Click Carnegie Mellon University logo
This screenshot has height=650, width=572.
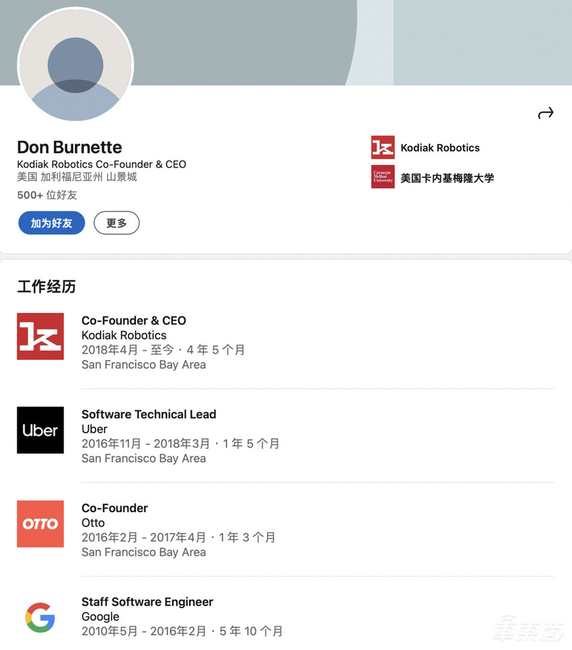382,178
